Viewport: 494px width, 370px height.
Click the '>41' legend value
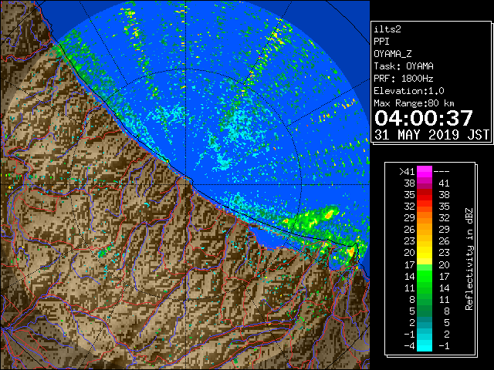[407, 172]
